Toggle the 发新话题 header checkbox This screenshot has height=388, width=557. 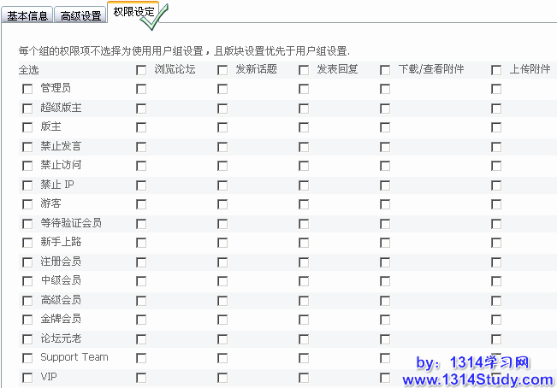coord(222,70)
